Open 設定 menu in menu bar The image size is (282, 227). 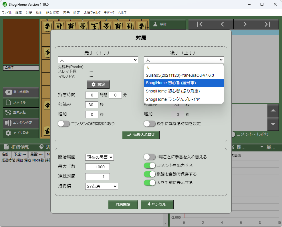click(x=76, y=13)
